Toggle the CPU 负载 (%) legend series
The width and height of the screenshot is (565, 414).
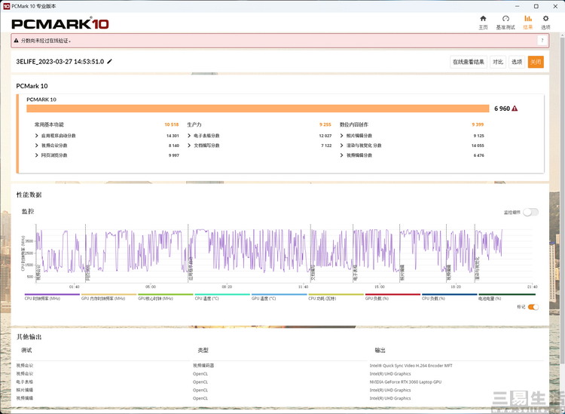point(449,297)
